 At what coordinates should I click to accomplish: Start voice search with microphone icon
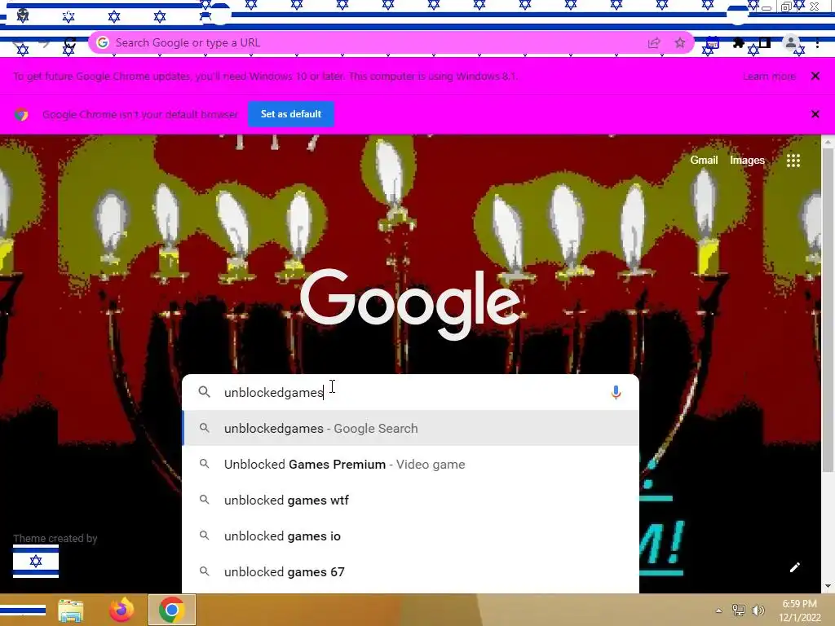pyautogui.click(x=616, y=392)
